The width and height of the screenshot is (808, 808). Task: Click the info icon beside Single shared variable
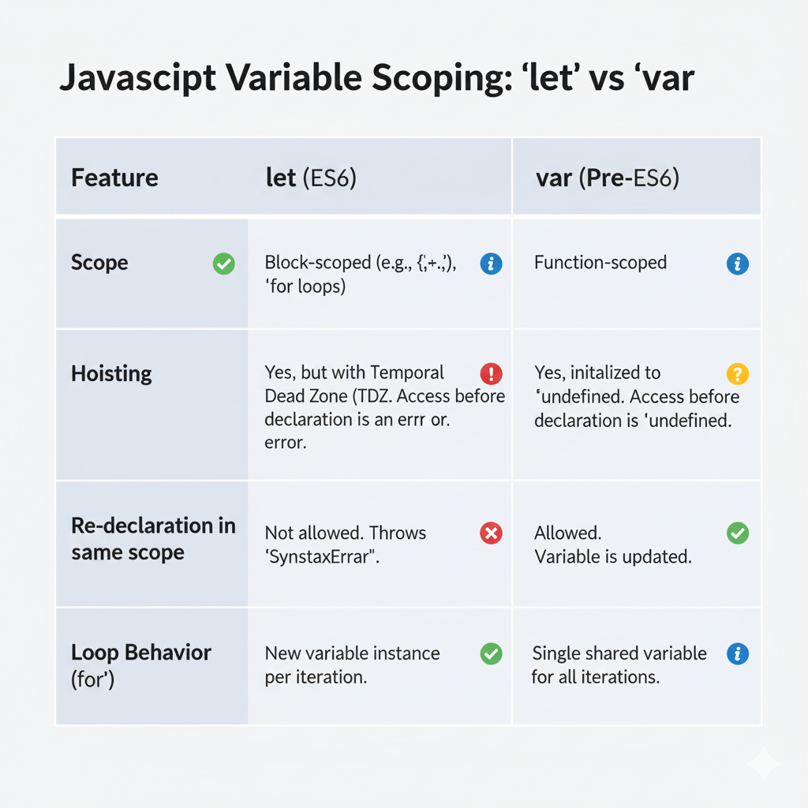click(x=737, y=653)
